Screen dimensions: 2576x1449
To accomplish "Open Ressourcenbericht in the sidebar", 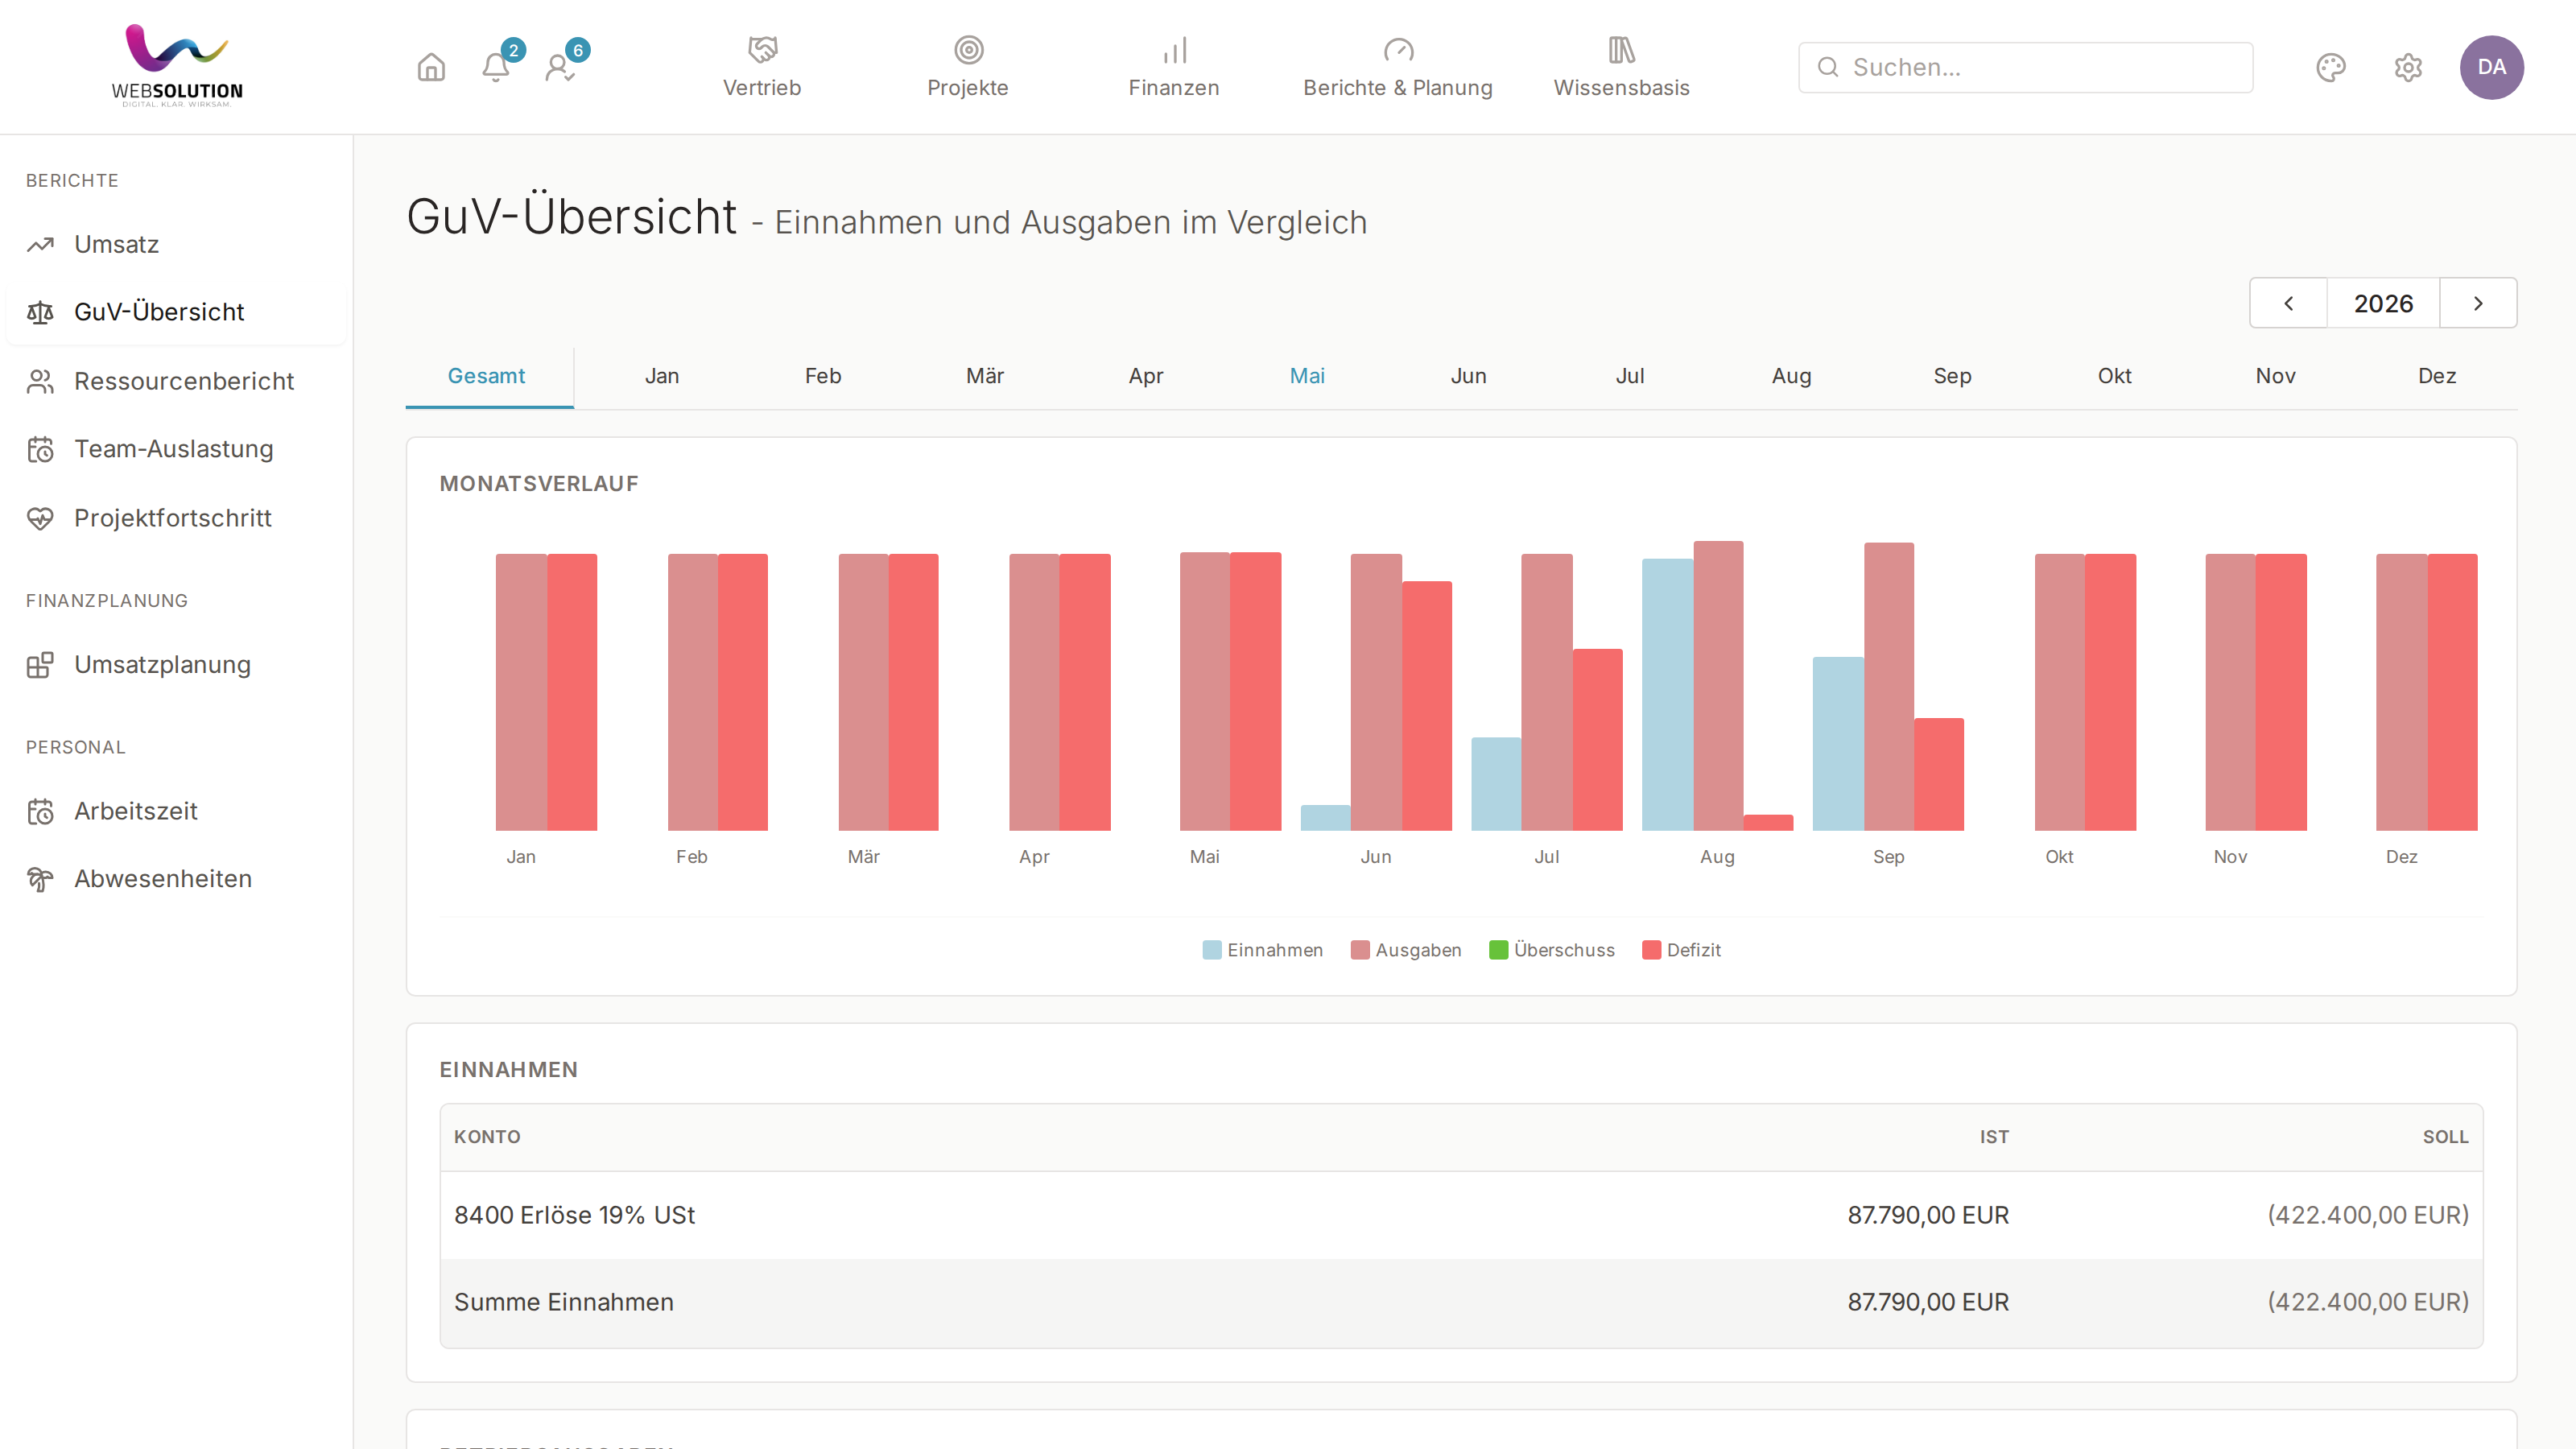I will coord(176,381).
